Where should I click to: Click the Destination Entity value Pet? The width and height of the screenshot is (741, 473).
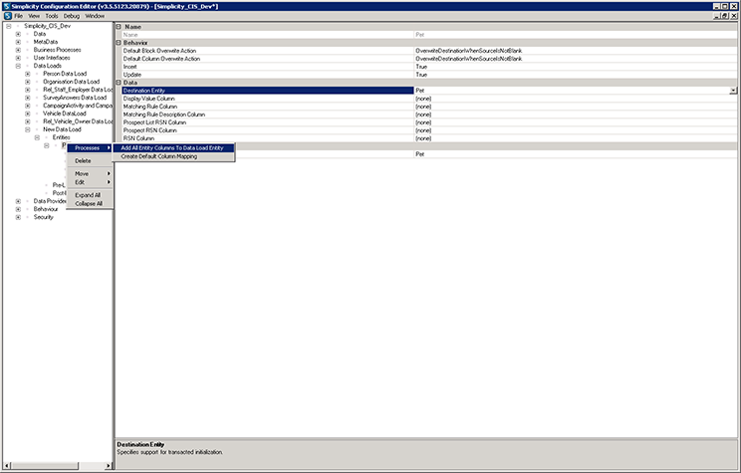click(x=420, y=91)
